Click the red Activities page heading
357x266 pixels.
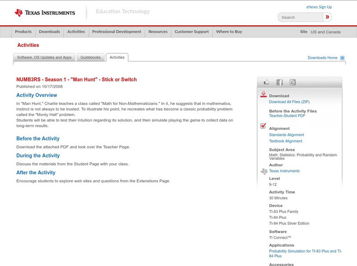pos(28,45)
